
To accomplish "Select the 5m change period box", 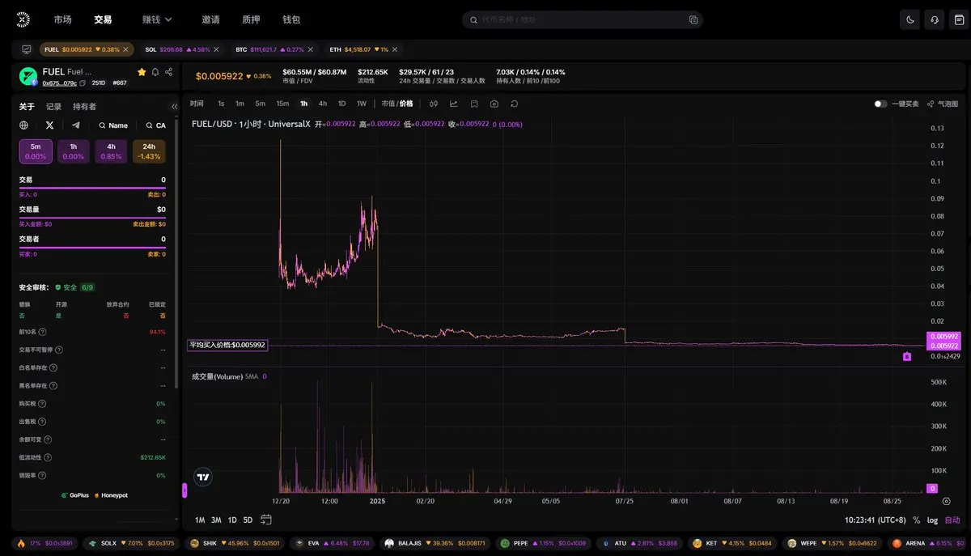I will tap(36, 151).
